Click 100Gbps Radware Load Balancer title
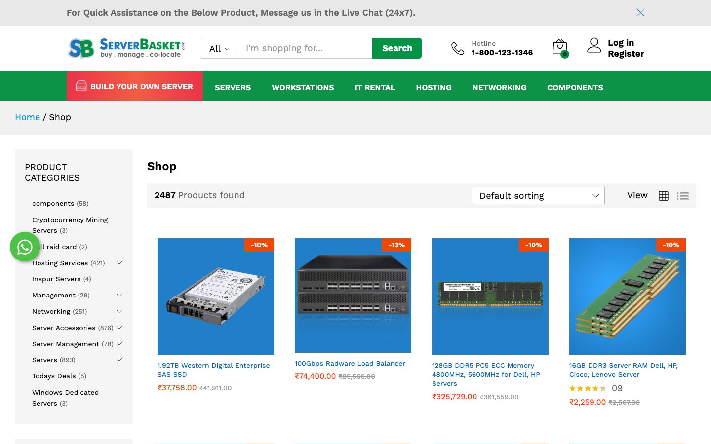The width and height of the screenshot is (711, 444). [x=350, y=363]
